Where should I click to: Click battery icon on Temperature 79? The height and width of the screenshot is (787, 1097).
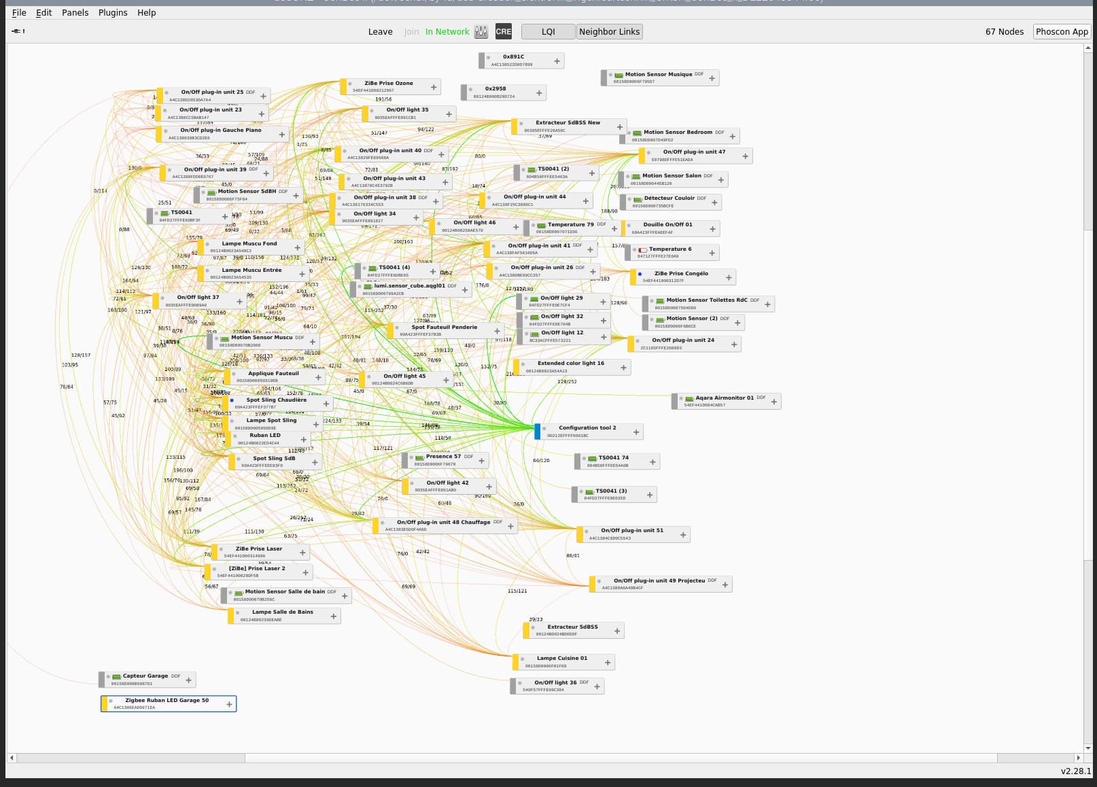coord(542,225)
